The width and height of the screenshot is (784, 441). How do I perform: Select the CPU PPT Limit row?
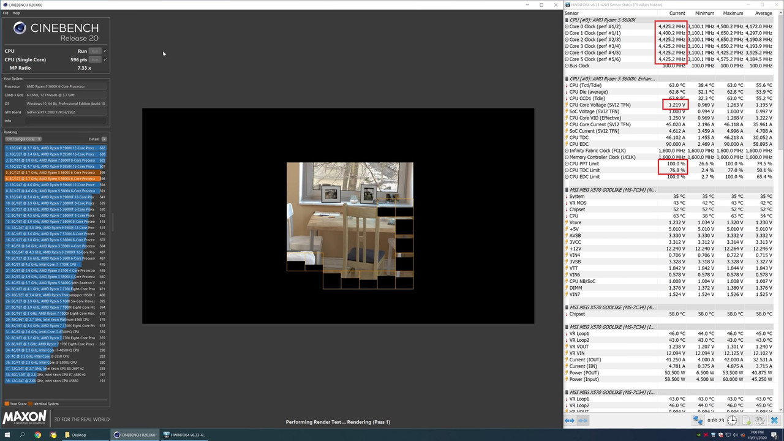pyautogui.click(x=669, y=164)
